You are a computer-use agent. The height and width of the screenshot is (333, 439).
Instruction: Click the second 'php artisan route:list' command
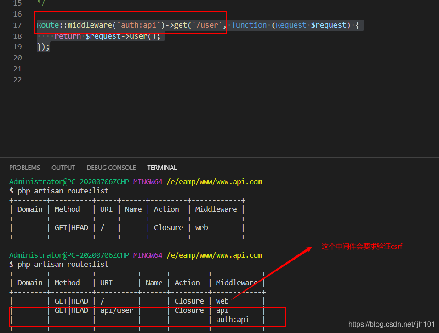point(63,265)
